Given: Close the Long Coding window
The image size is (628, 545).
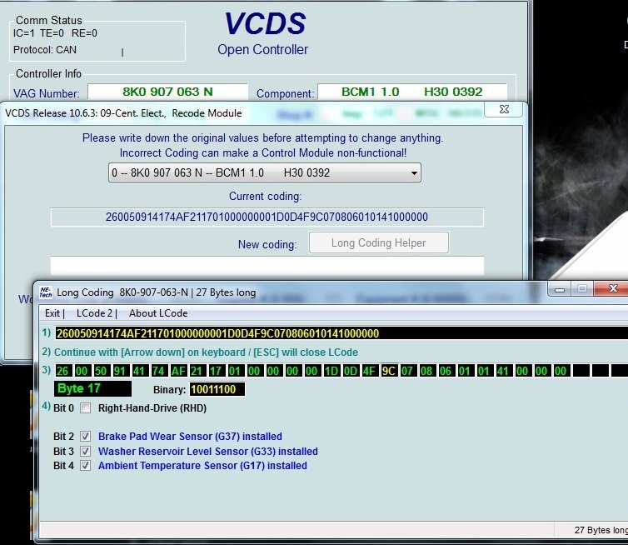Looking at the screenshot, I should (x=612, y=288).
